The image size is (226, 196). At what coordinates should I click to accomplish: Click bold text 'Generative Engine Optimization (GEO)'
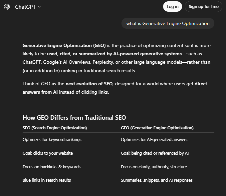pos(64,45)
